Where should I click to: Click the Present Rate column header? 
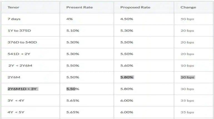coord(79,7)
